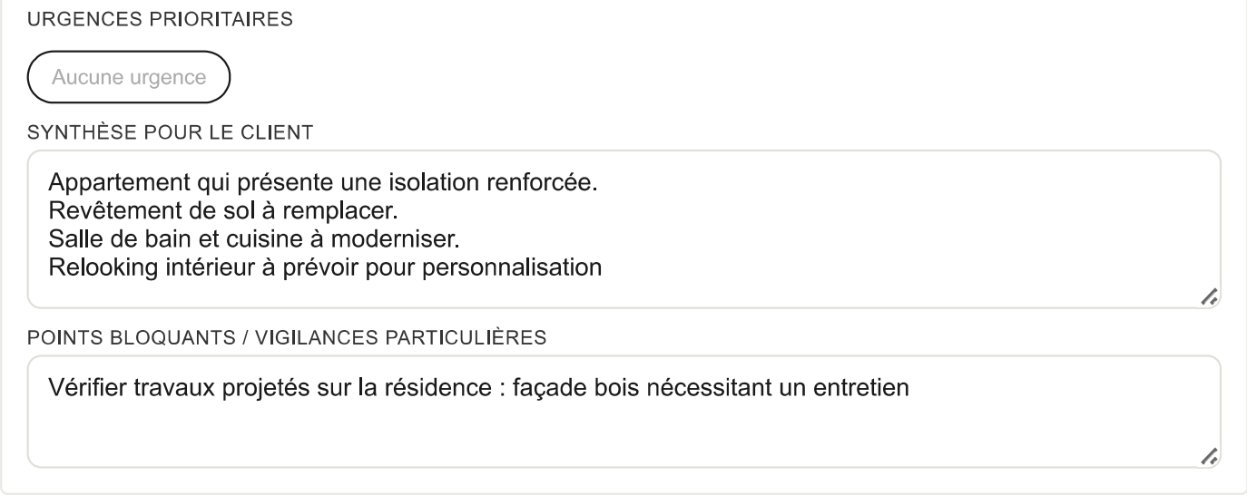Click the 'Aucune urgence' pill

(x=129, y=77)
